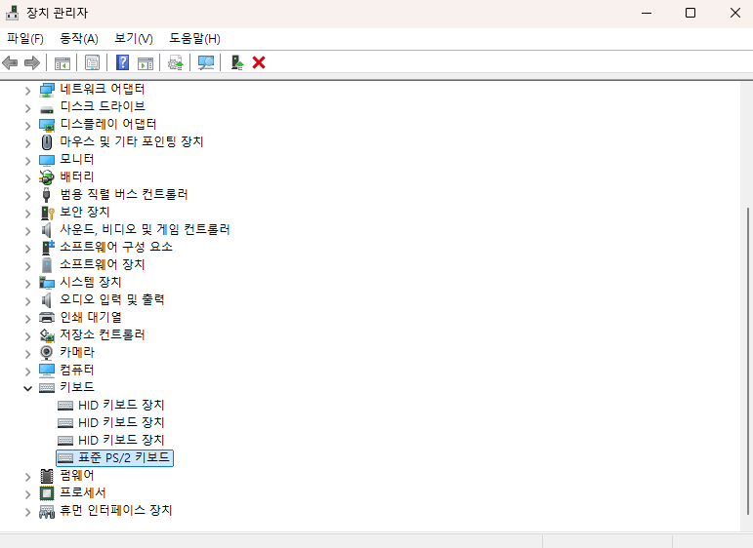Screen dimensions: 753x548
Task: Toggle the console tree show/hide icon
Action: [62, 62]
